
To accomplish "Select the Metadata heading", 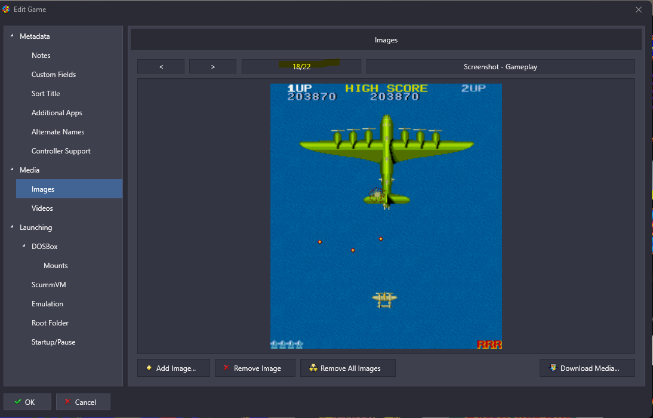I will 35,36.
